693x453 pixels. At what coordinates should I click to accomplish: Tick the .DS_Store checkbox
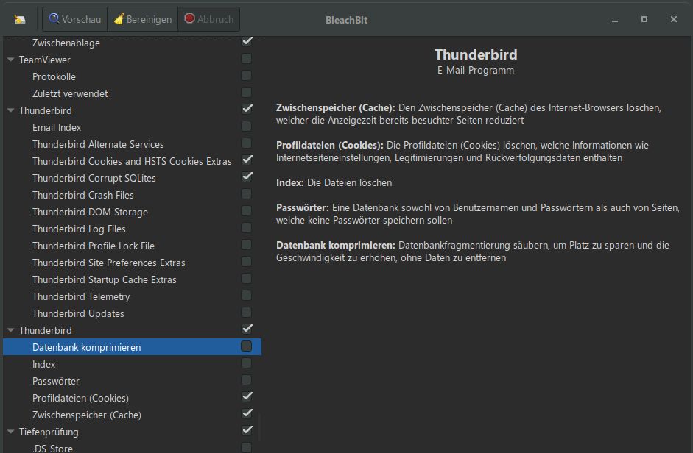click(x=247, y=448)
